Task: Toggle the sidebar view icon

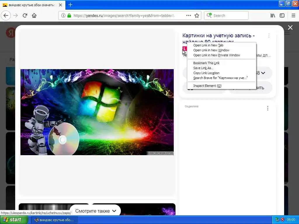Action: tap(282, 15)
